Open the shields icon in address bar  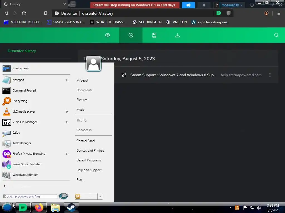pyautogui.click(x=229, y=13)
